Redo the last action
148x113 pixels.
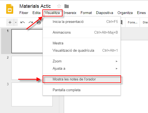tap(31, 22)
